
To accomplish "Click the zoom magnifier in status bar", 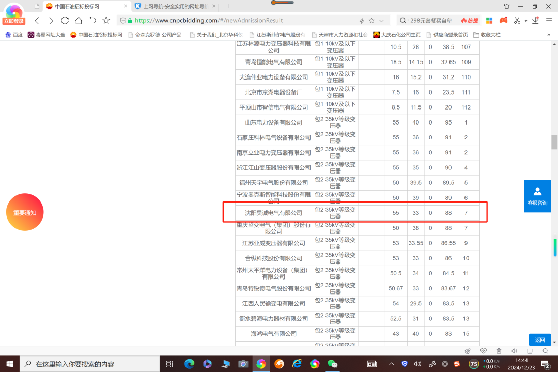I will pyautogui.click(x=545, y=351).
